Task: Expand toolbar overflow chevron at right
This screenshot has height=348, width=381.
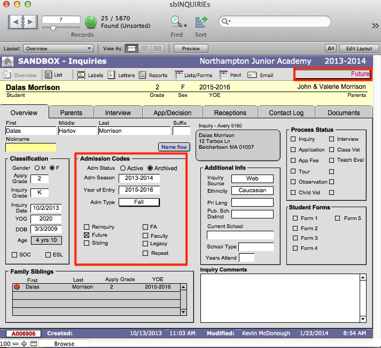Action: tap(375, 25)
